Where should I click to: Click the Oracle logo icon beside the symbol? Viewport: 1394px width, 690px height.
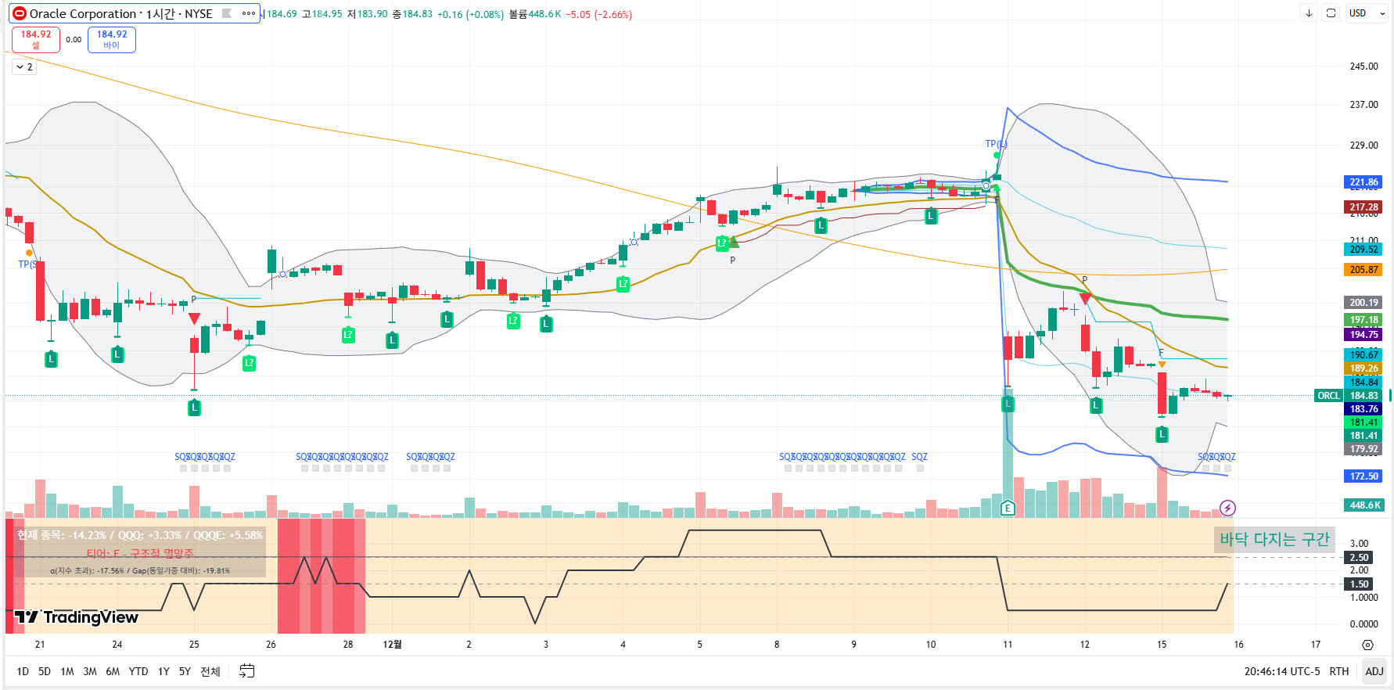tap(20, 13)
